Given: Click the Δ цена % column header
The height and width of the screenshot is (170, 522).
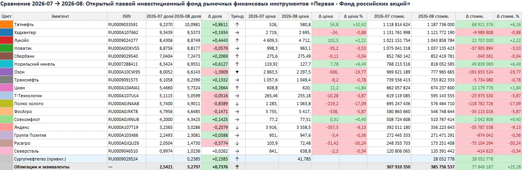Looking at the screenshot, I should (353, 16).
